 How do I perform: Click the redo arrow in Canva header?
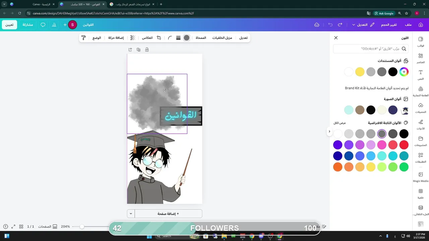tap(340, 25)
